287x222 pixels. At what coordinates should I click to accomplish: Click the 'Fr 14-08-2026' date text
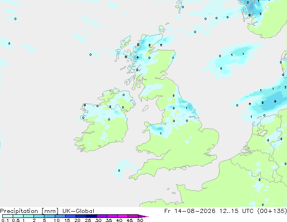click(190, 211)
